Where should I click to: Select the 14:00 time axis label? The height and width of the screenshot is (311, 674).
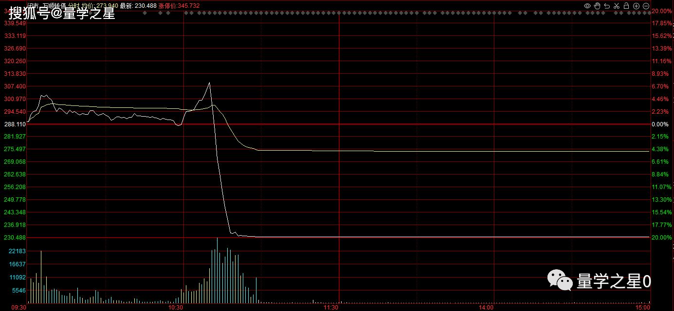487,308
